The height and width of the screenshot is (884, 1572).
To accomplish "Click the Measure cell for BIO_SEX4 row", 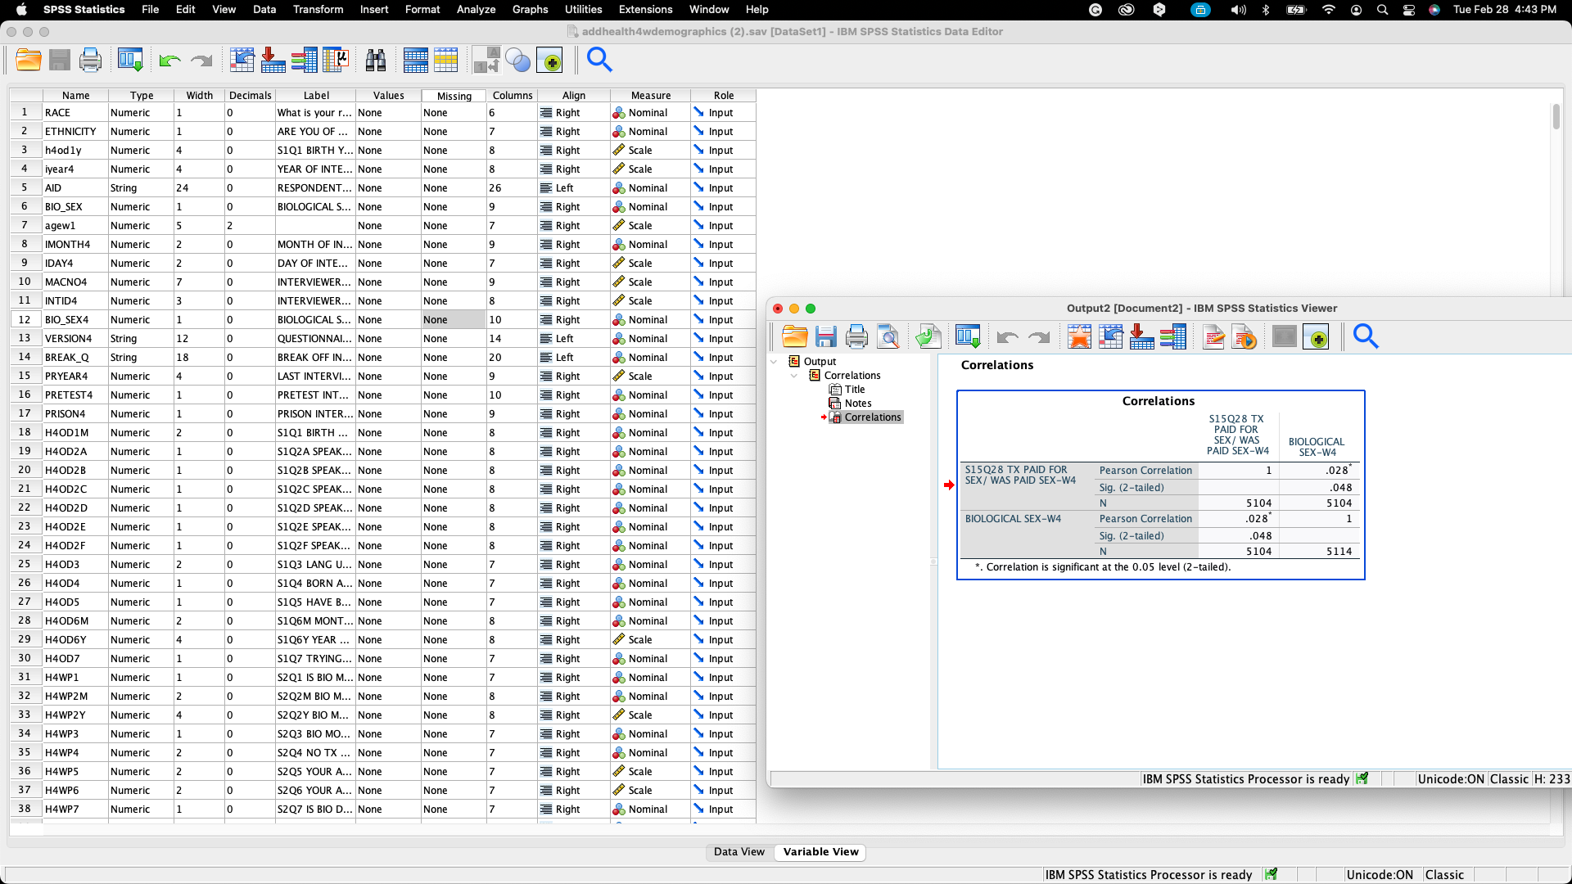I will tap(650, 320).
